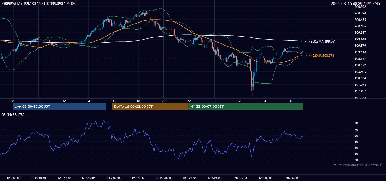Screen dimensions: 386x181
Task: Click the 198.572 price axis value
Action: coord(360,65)
